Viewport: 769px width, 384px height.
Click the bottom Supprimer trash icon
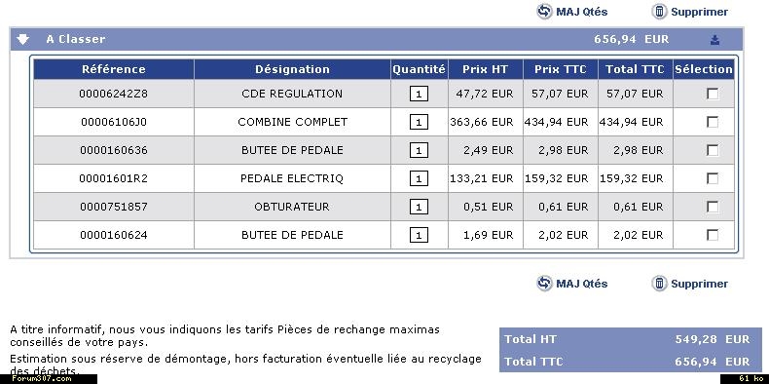(659, 284)
